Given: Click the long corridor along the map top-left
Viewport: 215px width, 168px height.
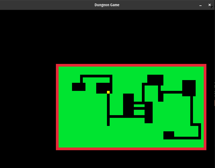Looking at the screenshot, I should coord(96,76).
